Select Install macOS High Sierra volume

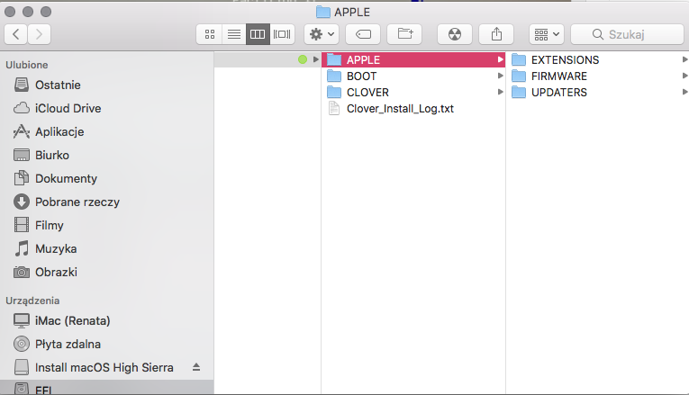[107, 367]
